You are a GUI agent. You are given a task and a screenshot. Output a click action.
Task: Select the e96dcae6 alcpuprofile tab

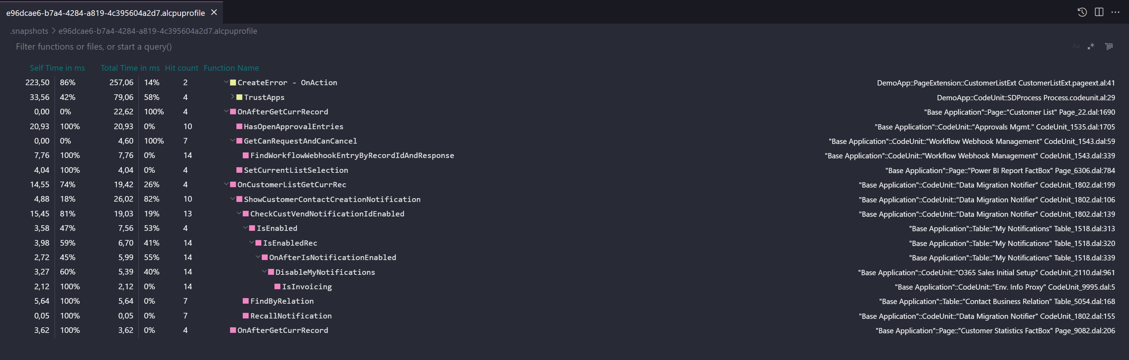(x=105, y=13)
